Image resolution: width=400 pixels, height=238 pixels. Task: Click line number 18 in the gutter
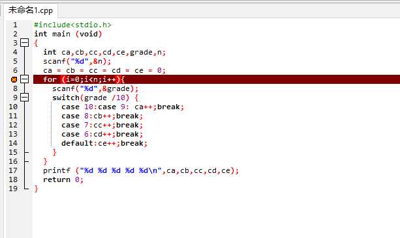coord(13,179)
